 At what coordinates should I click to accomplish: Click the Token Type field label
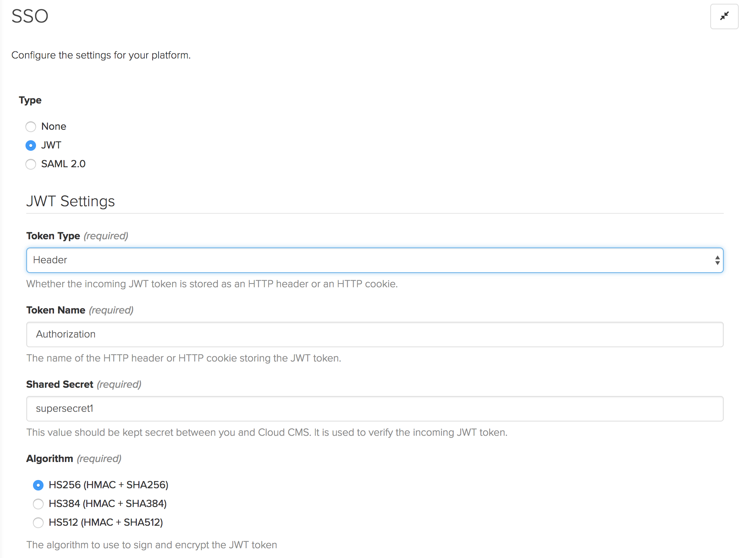coord(53,236)
